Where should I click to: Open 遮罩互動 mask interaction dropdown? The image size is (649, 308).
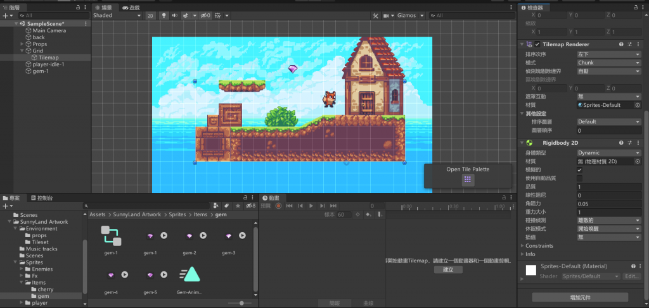tap(609, 96)
